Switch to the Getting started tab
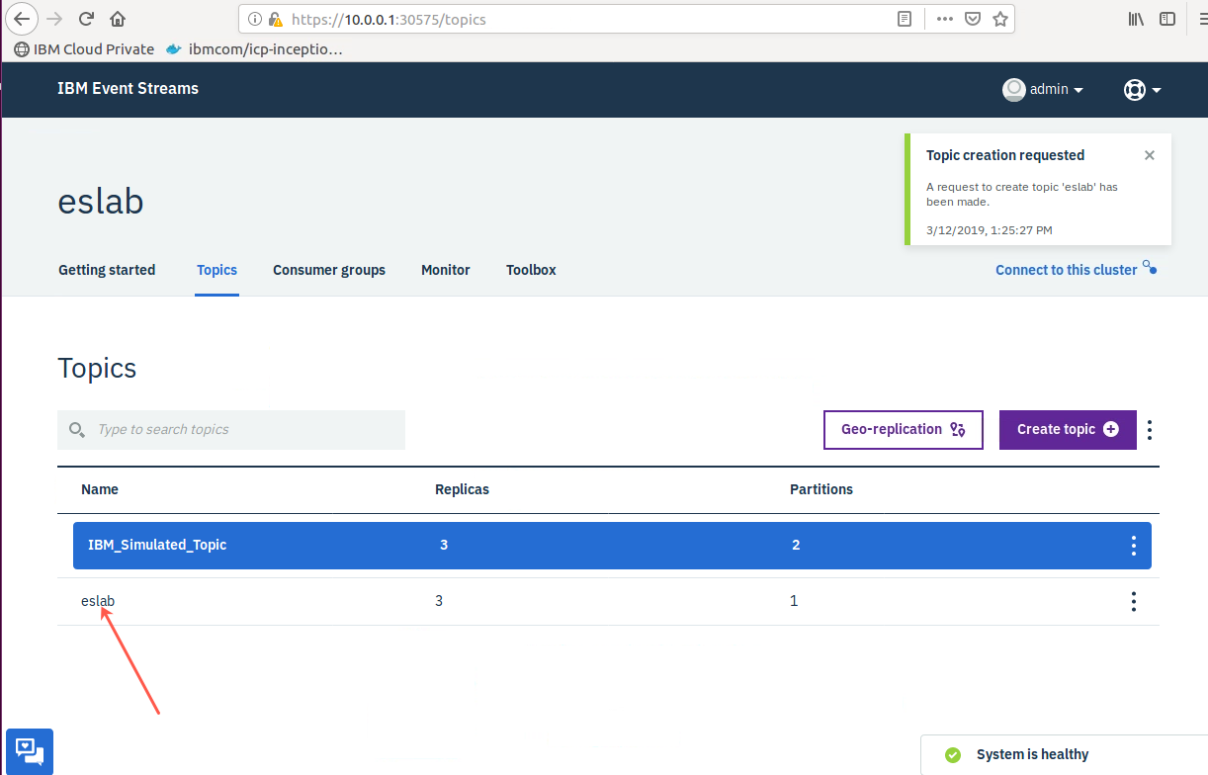This screenshot has width=1208, height=775. 107,270
